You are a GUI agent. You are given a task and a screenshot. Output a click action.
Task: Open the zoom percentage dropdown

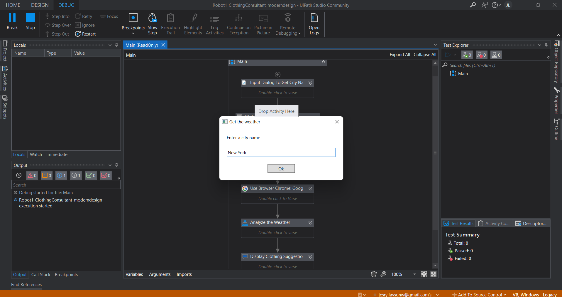(x=414, y=274)
